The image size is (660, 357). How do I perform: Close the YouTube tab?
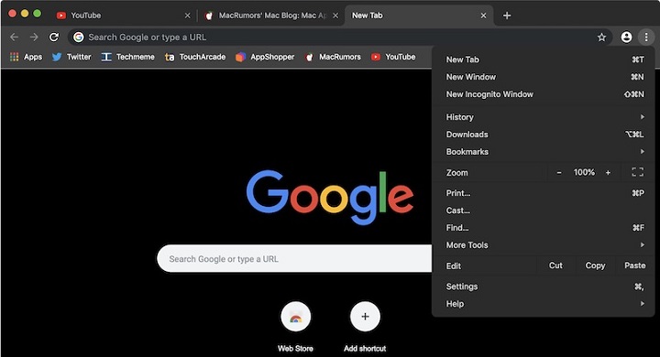(187, 16)
